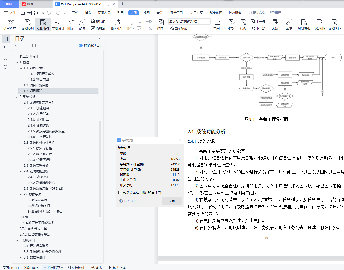Click the 批改服务 ribbon button icon

coord(43,22)
